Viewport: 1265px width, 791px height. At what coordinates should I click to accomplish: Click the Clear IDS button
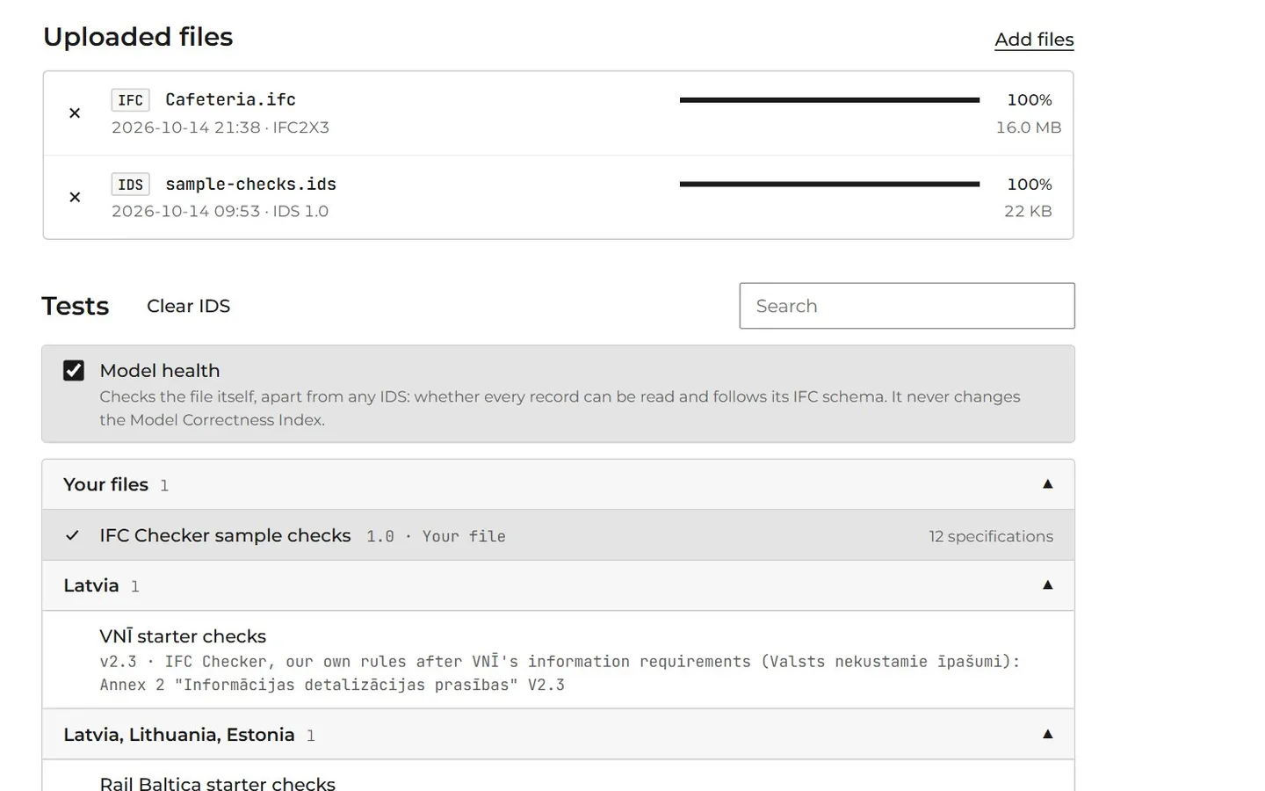tap(188, 306)
